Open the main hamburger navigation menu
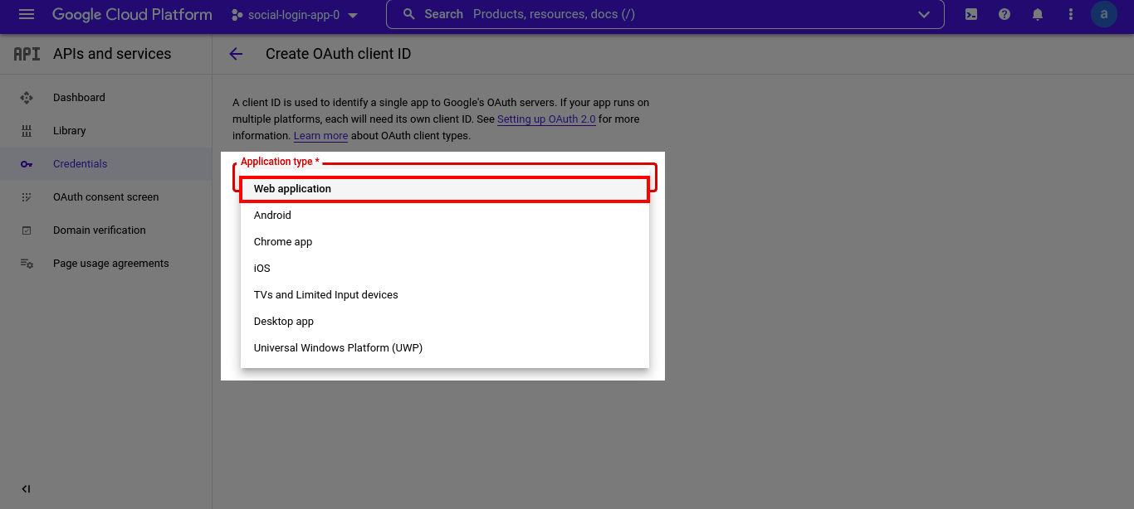Screen dimensions: 1134x509 click(x=27, y=14)
